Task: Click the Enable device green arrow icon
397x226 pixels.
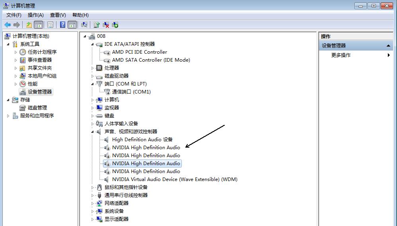Action: coord(115,25)
